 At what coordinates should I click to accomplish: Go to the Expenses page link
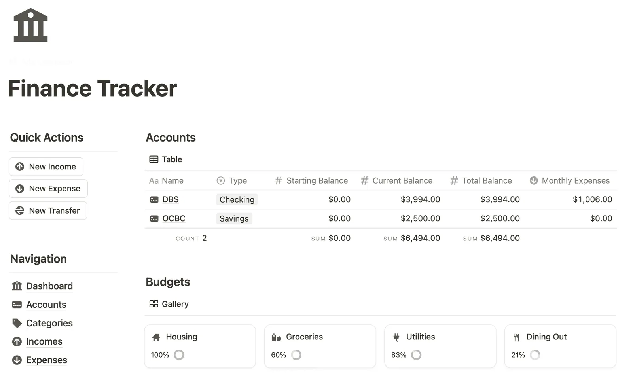[47, 360]
